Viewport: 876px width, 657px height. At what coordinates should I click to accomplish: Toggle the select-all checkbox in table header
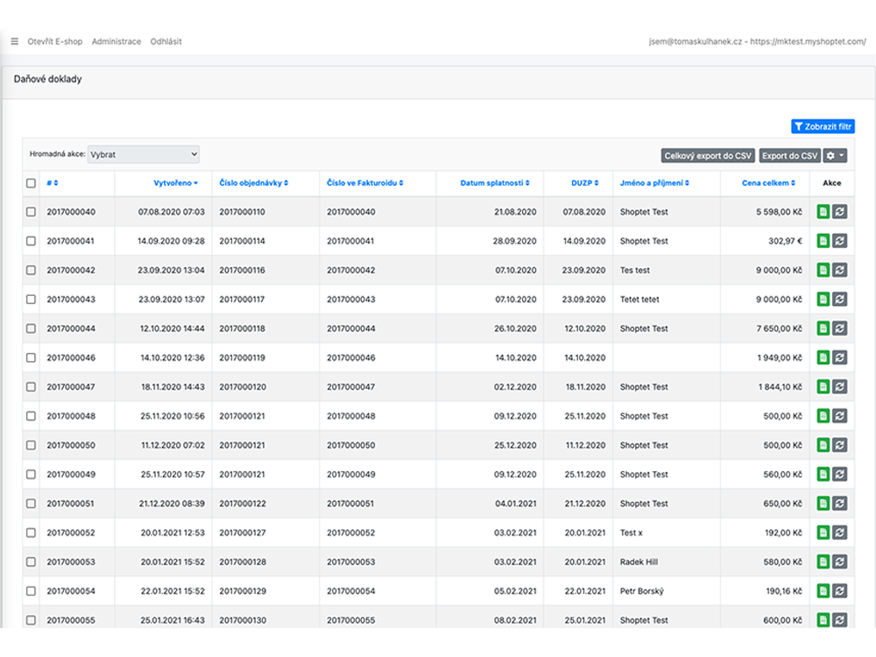pos(31,183)
